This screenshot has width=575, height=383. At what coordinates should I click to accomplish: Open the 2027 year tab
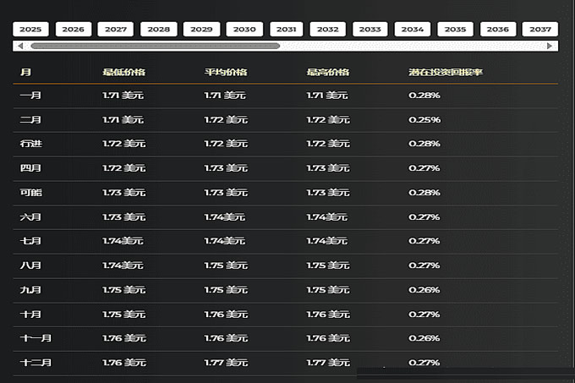click(116, 30)
